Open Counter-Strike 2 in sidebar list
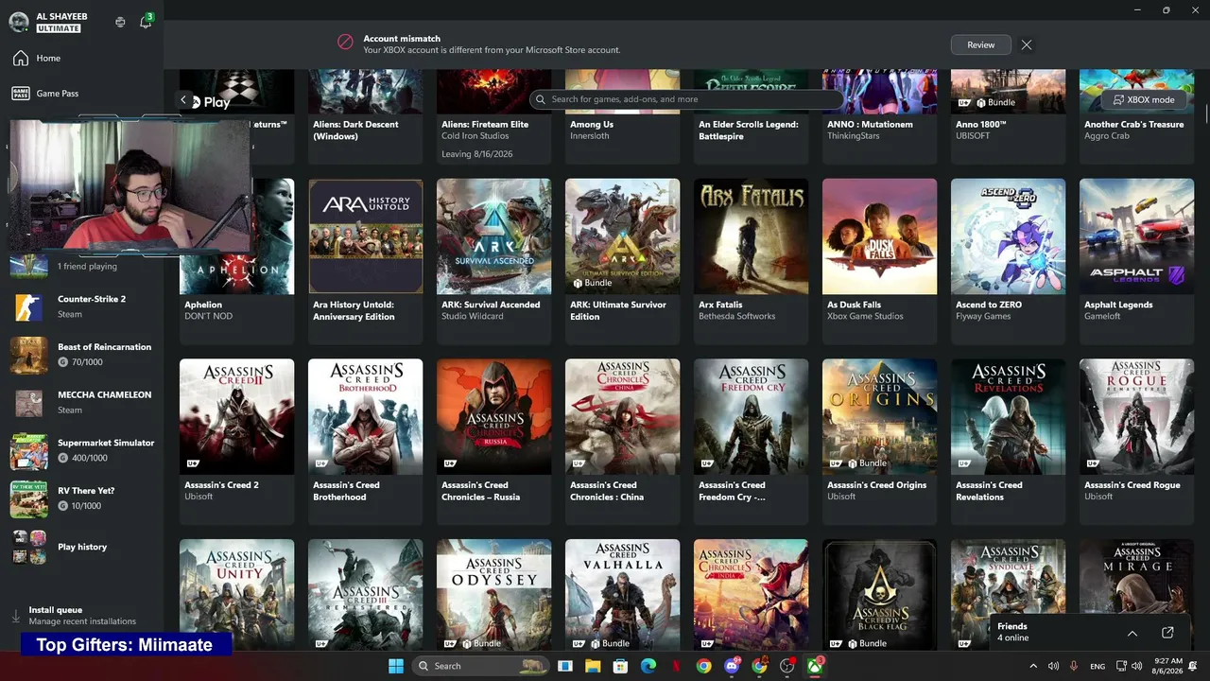The width and height of the screenshot is (1210, 681). [x=81, y=306]
